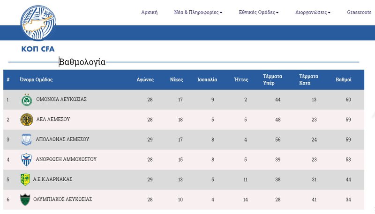This screenshot has width=375, height=214.
Task: Click the Βαθμοί column header
Action: 344,80
